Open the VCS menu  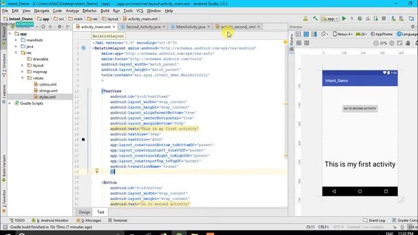140,10
